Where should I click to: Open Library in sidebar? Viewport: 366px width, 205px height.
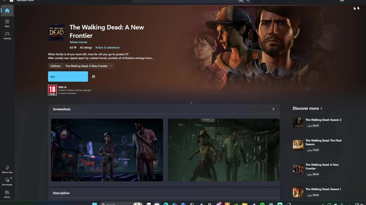click(x=7, y=194)
